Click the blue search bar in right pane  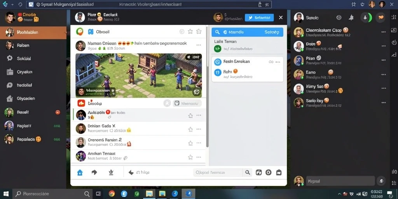tap(248, 32)
